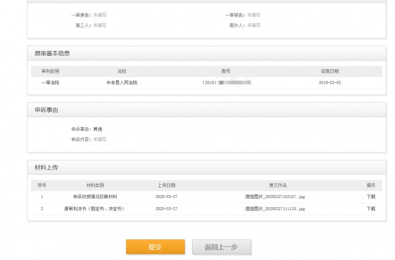Screen dimensions: 395x260
Task: Click the 申诉事由 value 其他
Action: pyautogui.click(x=98, y=129)
